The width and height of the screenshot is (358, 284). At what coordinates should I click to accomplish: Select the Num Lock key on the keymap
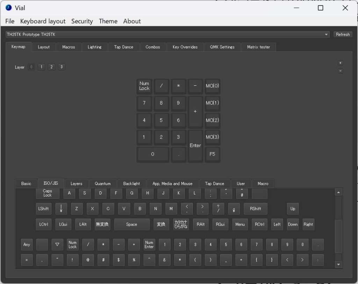pyautogui.click(x=144, y=86)
